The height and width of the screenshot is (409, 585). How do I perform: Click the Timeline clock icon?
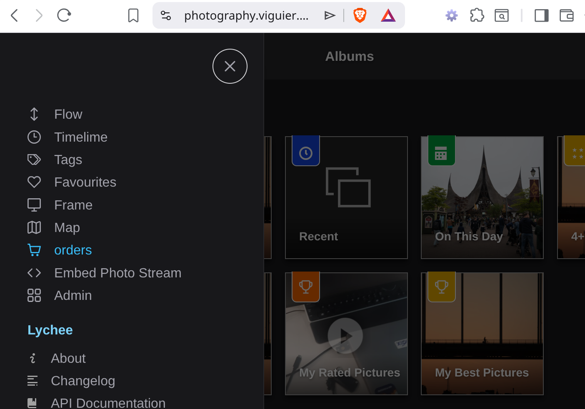coord(34,137)
